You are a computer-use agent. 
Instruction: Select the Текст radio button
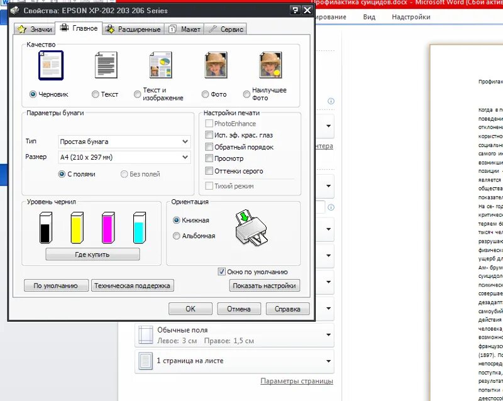pos(96,94)
